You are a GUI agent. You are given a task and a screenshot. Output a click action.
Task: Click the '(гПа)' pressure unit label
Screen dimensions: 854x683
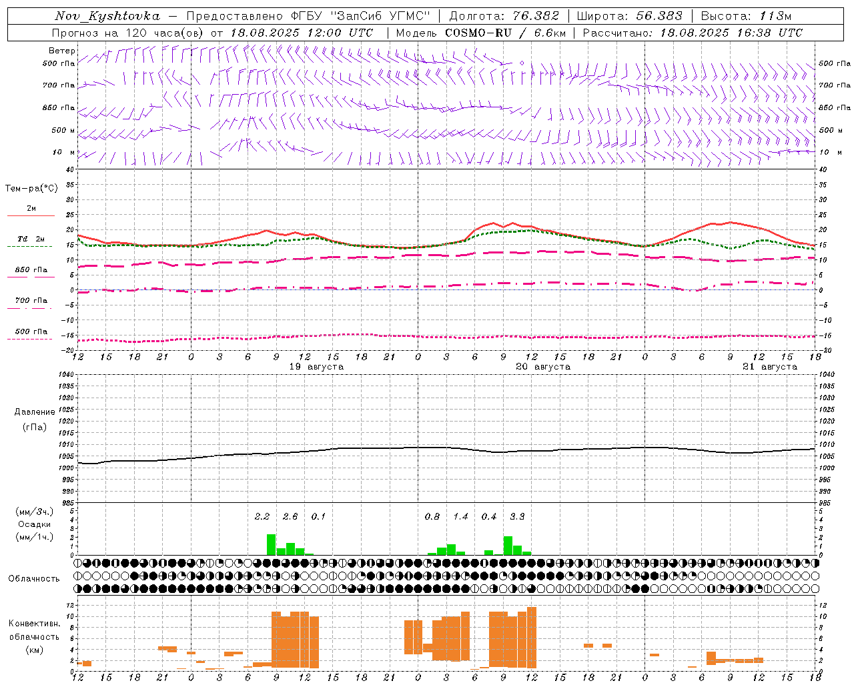tap(35, 428)
